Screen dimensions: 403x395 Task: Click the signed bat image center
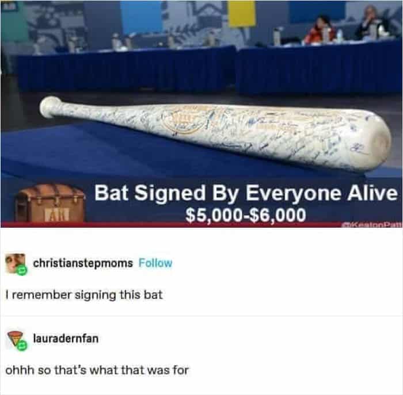215,133
